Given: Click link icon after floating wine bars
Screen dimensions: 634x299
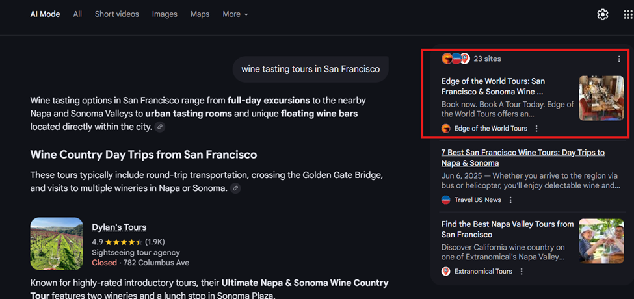Looking at the screenshot, I should (x=160, y=127).
